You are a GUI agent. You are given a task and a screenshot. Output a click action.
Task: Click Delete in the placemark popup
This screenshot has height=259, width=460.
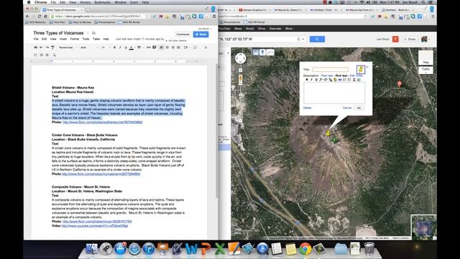click(x=307, y=108)
